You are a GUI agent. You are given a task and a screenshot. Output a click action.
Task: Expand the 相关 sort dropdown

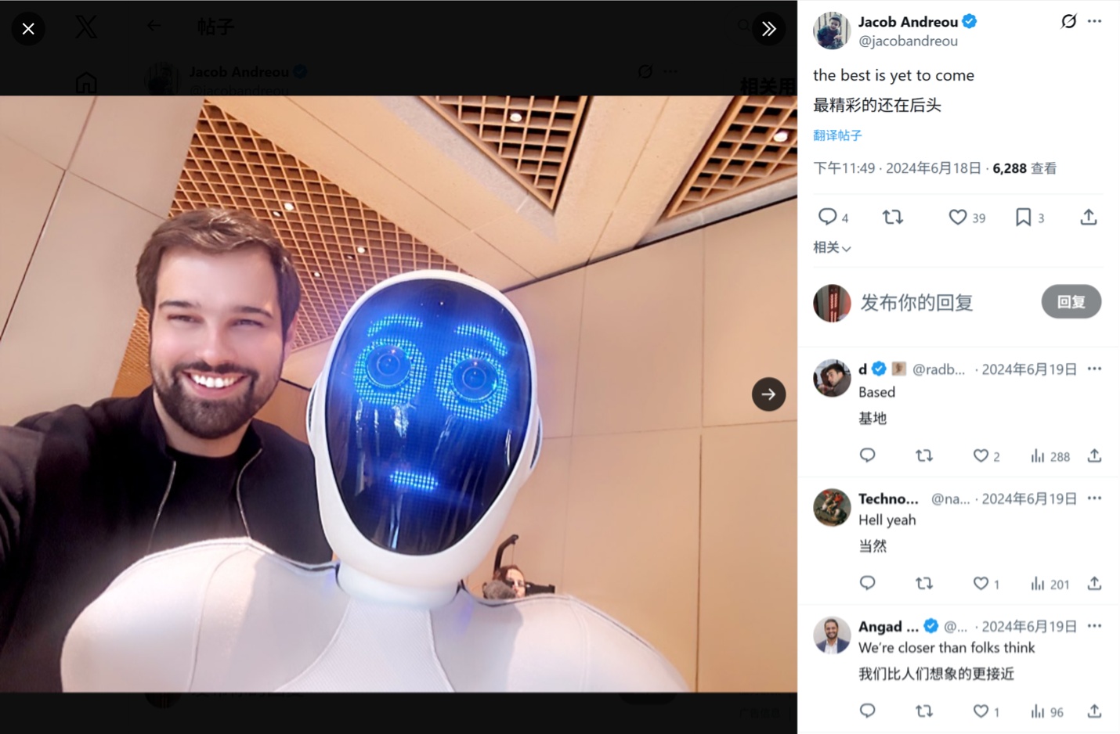pyautogui.click(x=832, y=247)
